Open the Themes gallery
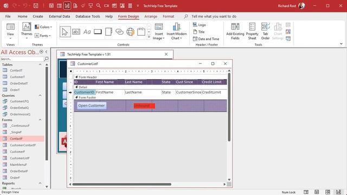 (x=27, y=31)
